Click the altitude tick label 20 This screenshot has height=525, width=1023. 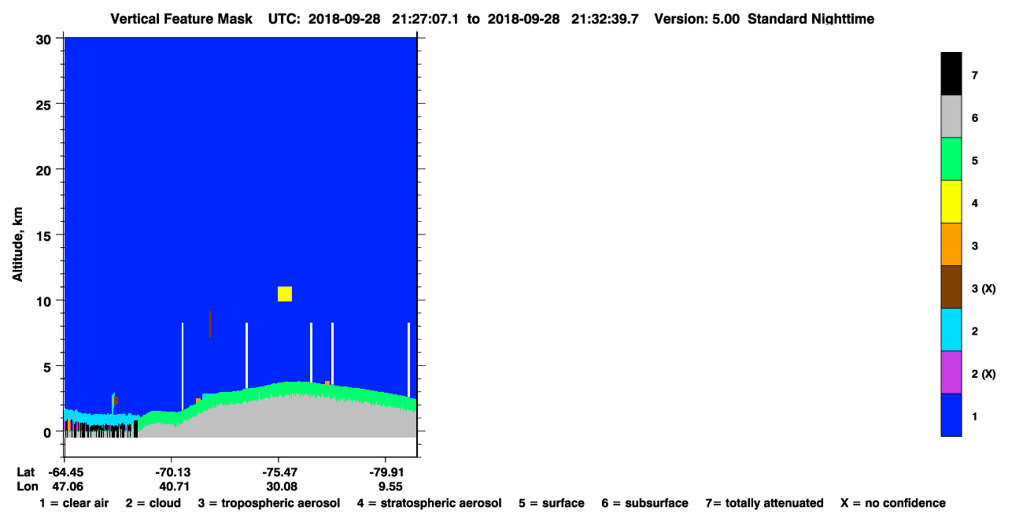pyautogui.click(x=46, y=169)
